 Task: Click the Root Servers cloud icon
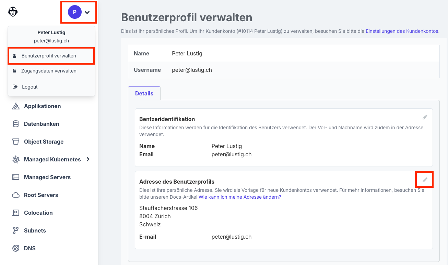click(x=16, y=195)
